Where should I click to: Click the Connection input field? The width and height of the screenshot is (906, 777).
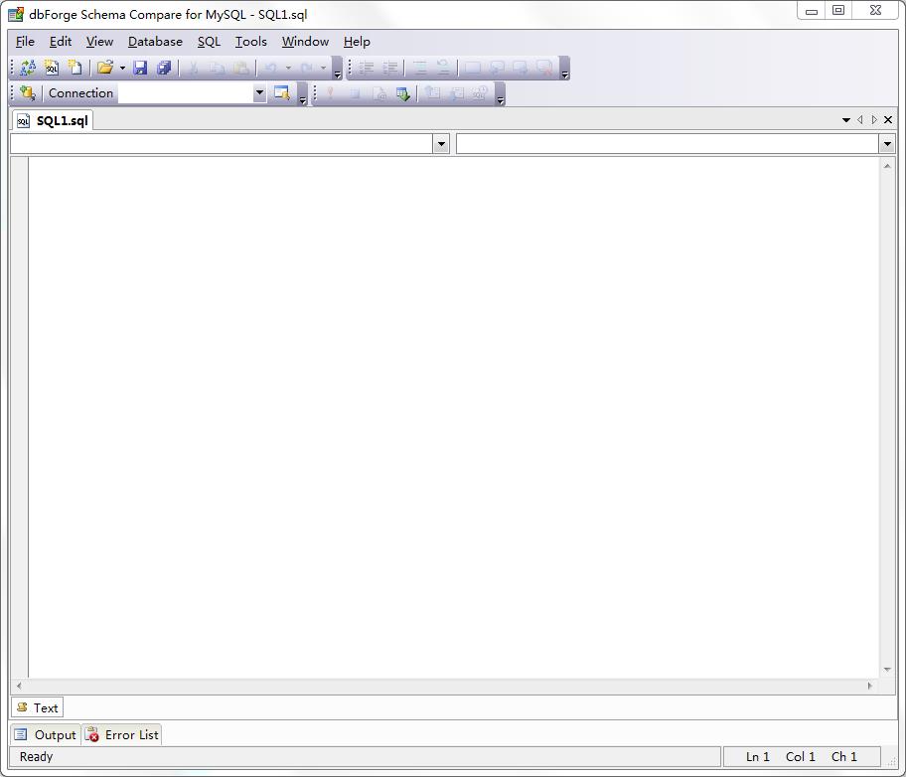(186, 93)
